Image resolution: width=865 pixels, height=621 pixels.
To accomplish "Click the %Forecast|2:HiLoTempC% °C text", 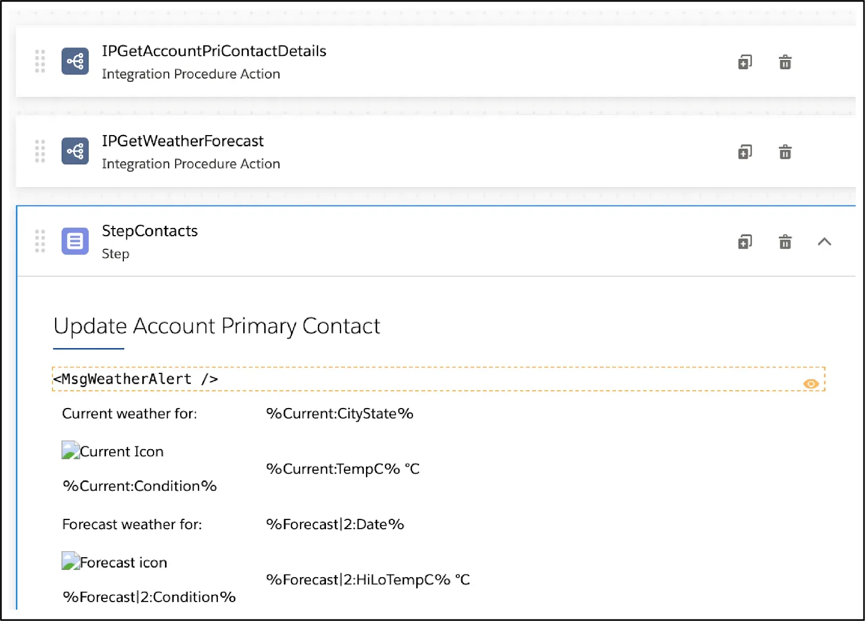I will tap(368, 579).
